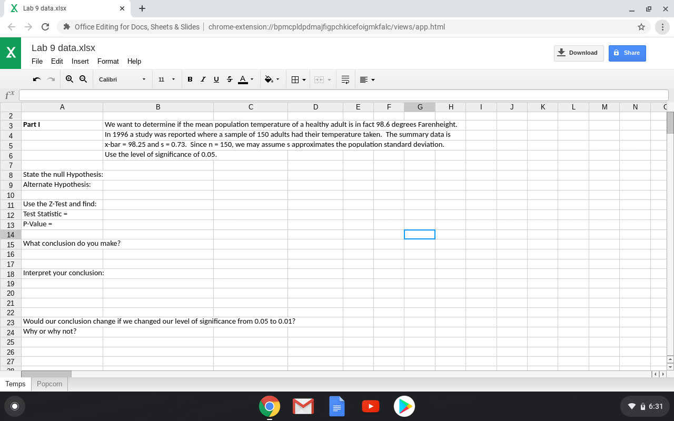674x421 pixels.
Task: Zoom in on the spreadsheet
Action: [69, 79]
